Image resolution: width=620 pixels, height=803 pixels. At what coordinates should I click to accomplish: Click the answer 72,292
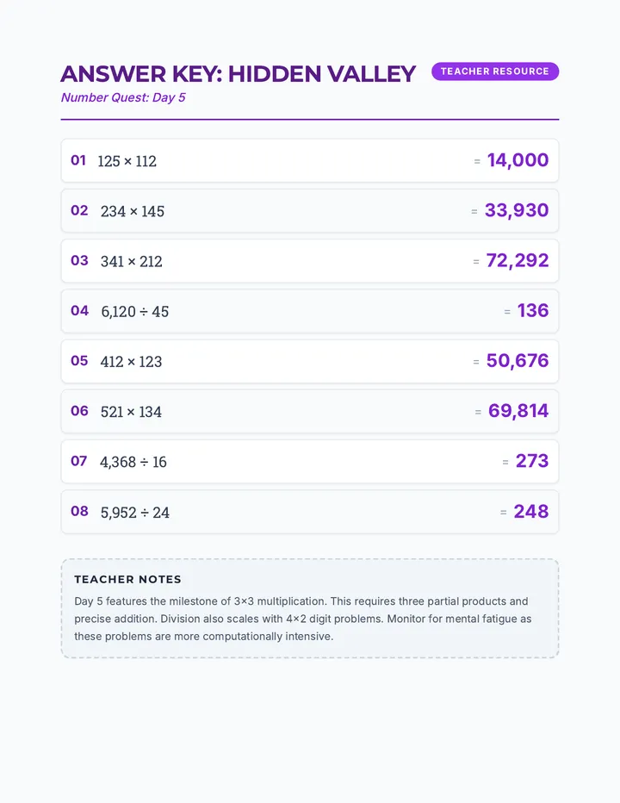point(517,261)
